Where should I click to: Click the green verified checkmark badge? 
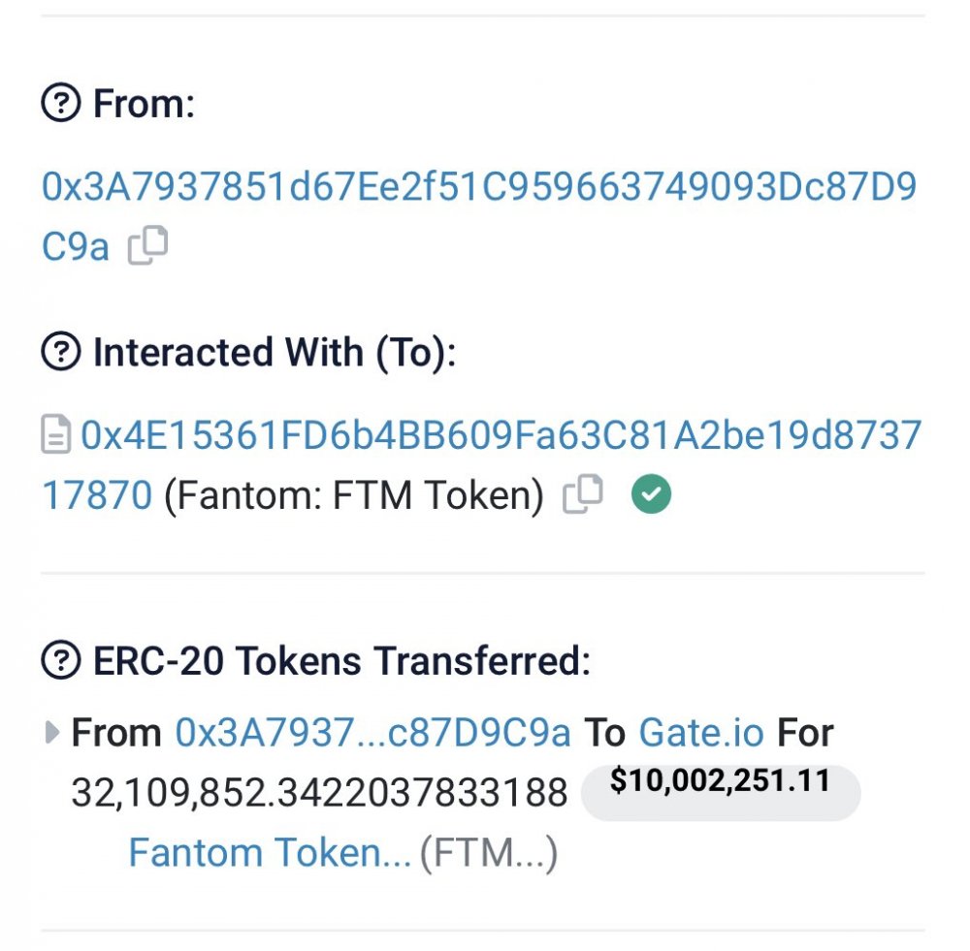[651, 494]
